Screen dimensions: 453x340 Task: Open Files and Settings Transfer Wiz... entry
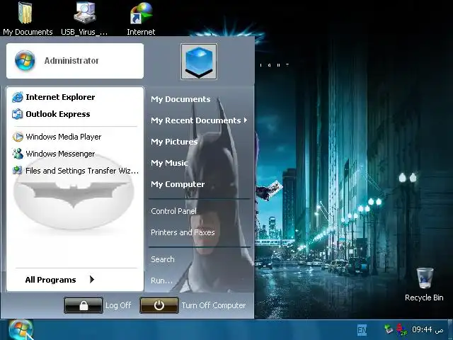(x=75, y=171)
